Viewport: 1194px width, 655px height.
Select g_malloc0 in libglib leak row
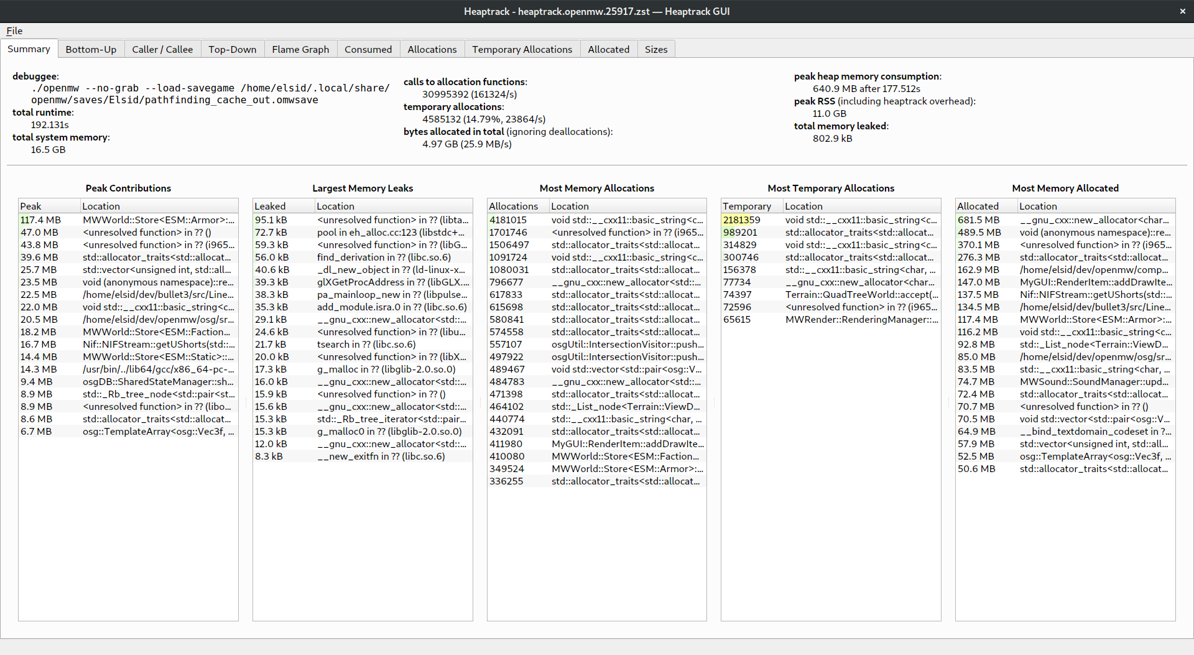[x=363, y=431]
